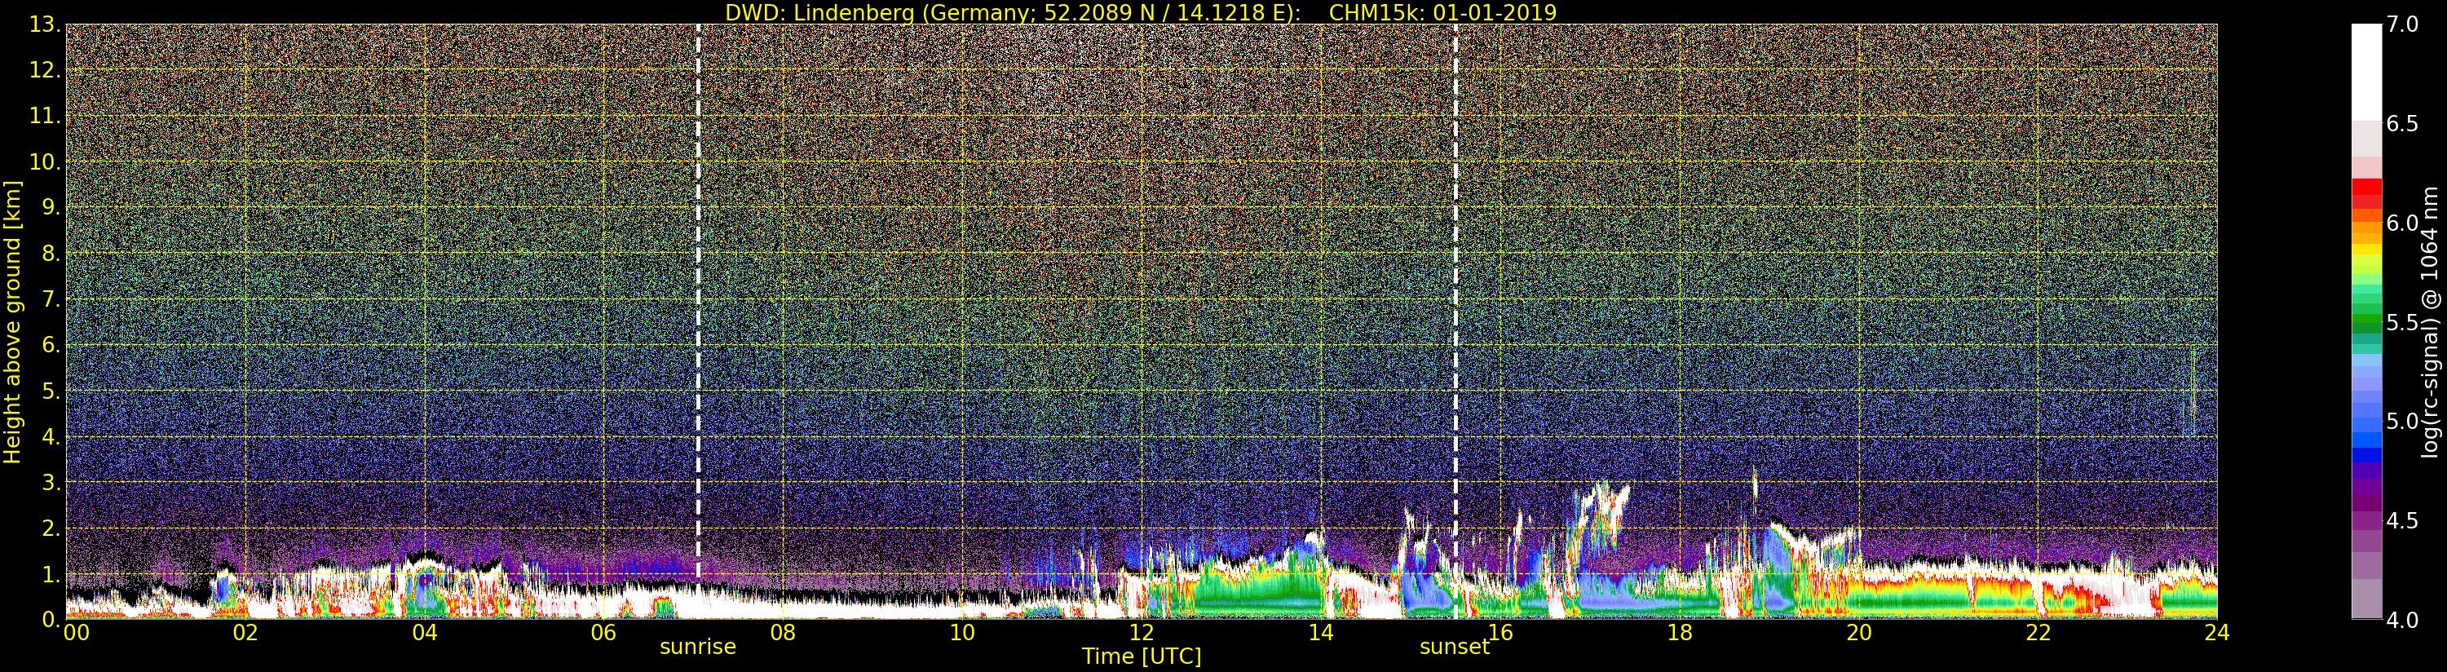Viewport: 2447px width, 672px height.
Task: Click the '14' time tick label
Action: (1321, 633)
